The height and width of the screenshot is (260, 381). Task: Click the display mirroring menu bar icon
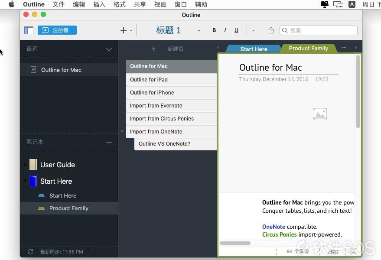pyautogui.click(x=338, y=4)
